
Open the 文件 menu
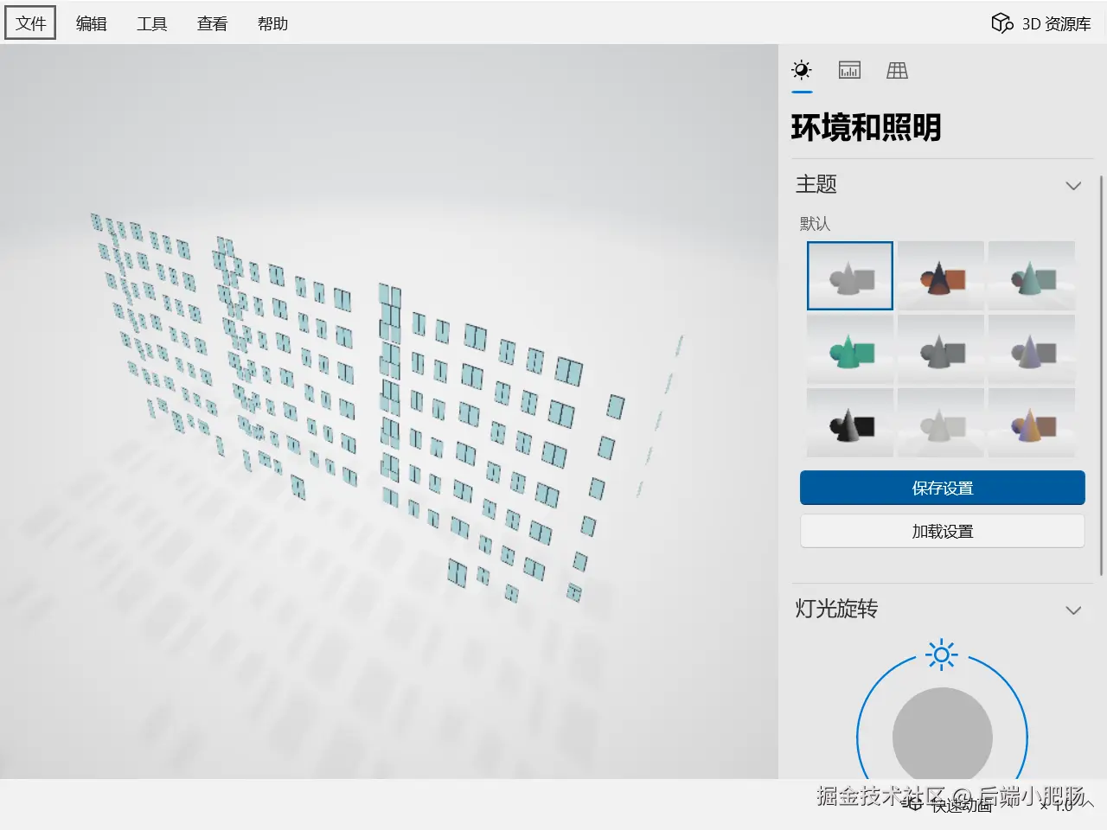[30, 23]
